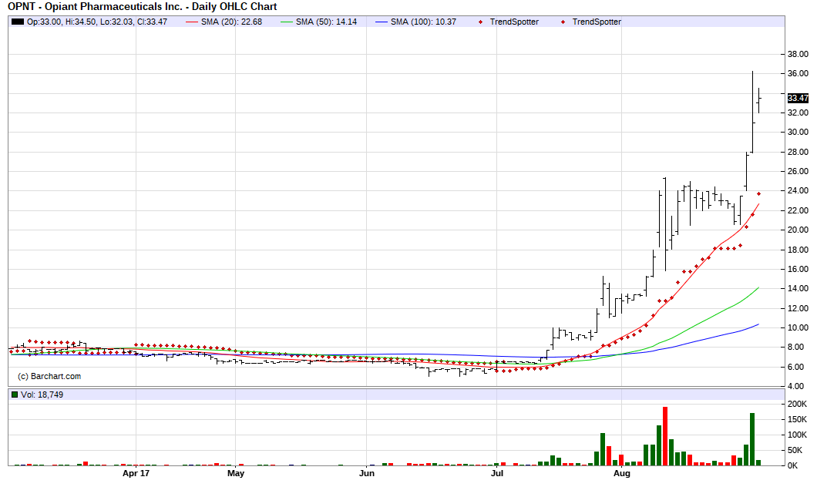The image size is (817, 497).
Task: Click the Aug date axis label
Action: coord(621,473)
